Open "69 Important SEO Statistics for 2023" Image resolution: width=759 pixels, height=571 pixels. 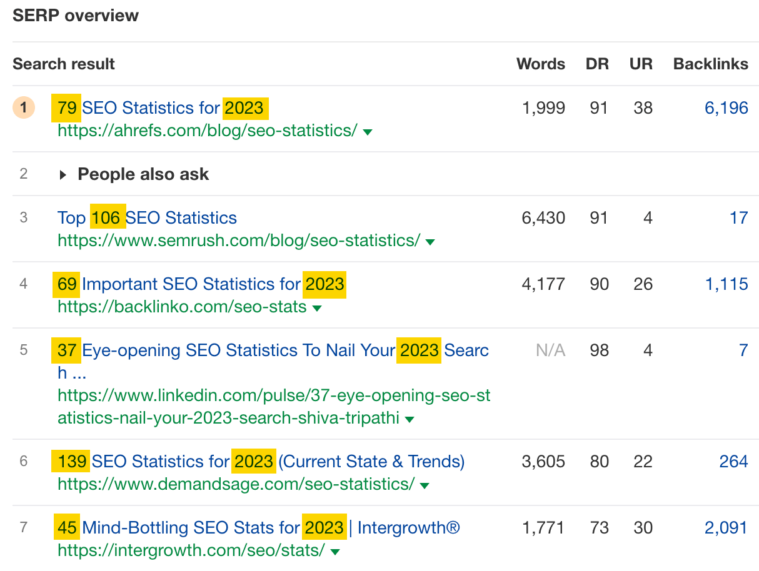tap(198, 284)
